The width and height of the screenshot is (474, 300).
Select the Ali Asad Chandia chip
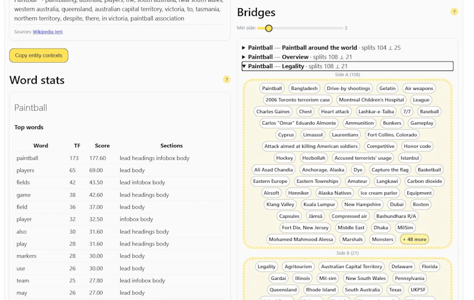coord(273,170)
